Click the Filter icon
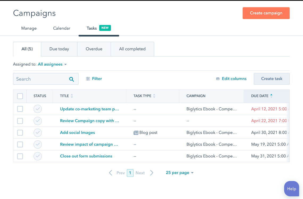 tap(88, 79)
